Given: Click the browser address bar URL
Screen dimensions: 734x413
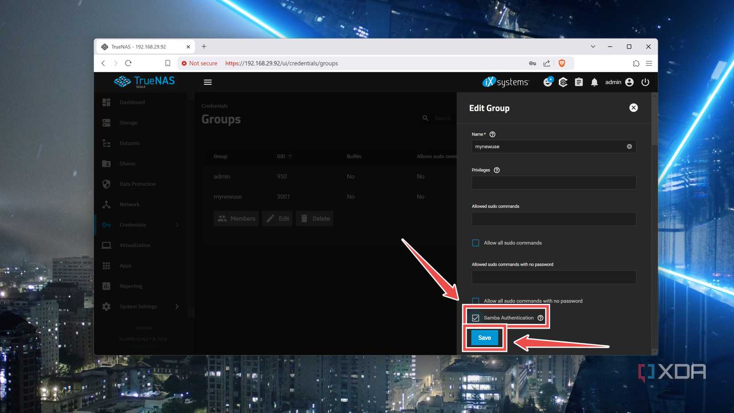Looking at the screenshot, I should [x=282, y=63].
